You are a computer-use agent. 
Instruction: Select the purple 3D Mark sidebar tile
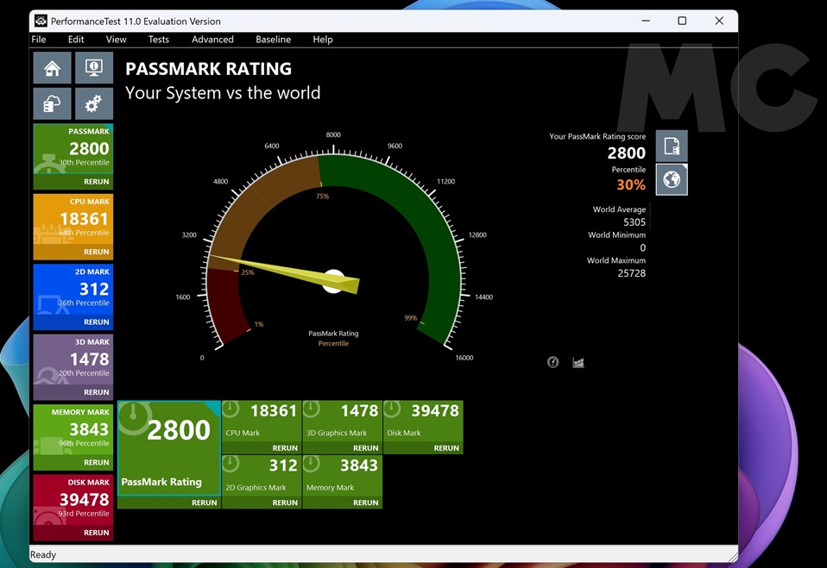pos(73,359)
